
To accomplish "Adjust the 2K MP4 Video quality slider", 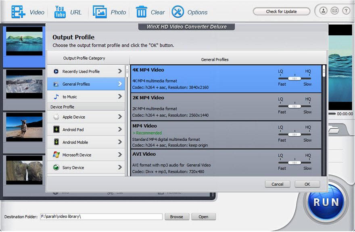I will tap(294, 106).
